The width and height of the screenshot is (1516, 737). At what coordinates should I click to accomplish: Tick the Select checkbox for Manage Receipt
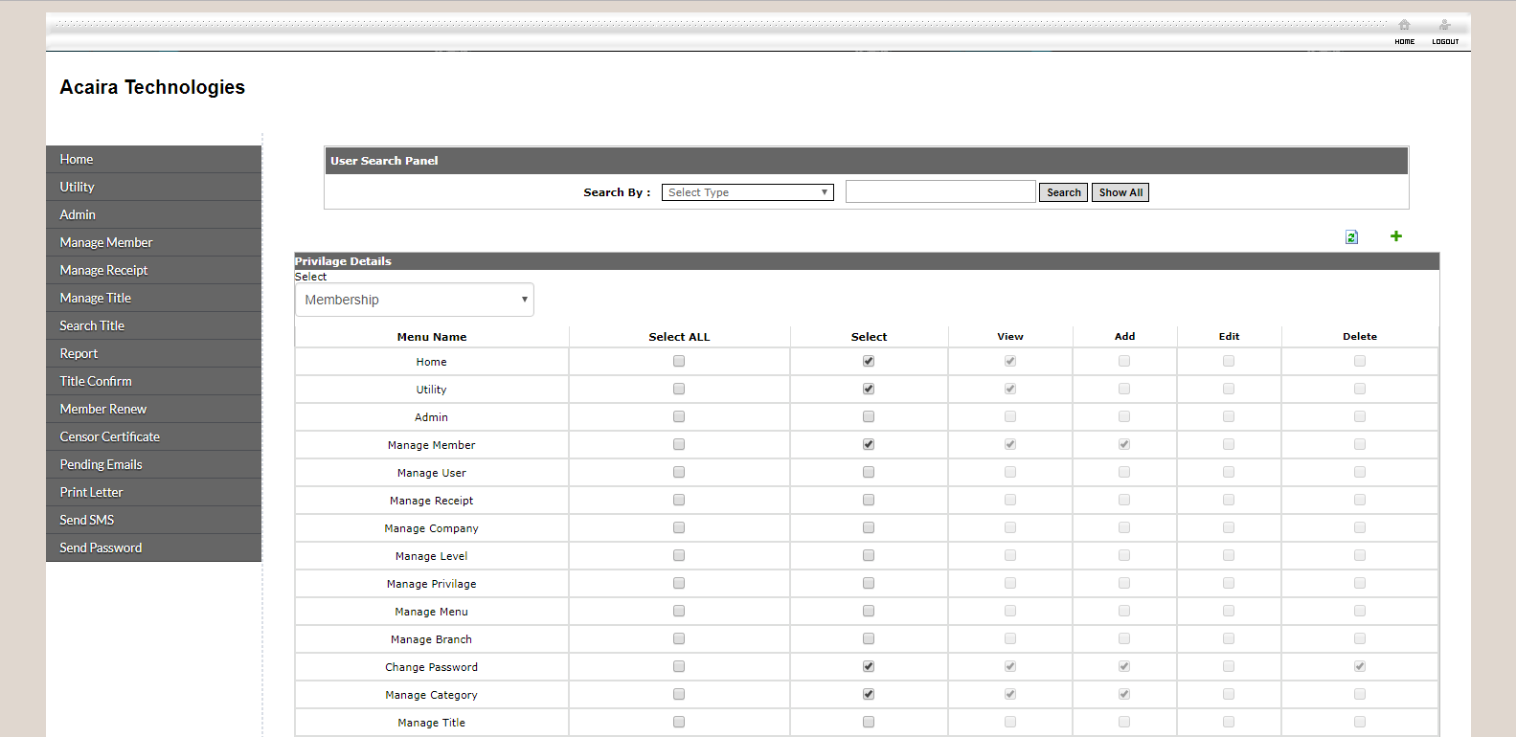tap(869, 501)
